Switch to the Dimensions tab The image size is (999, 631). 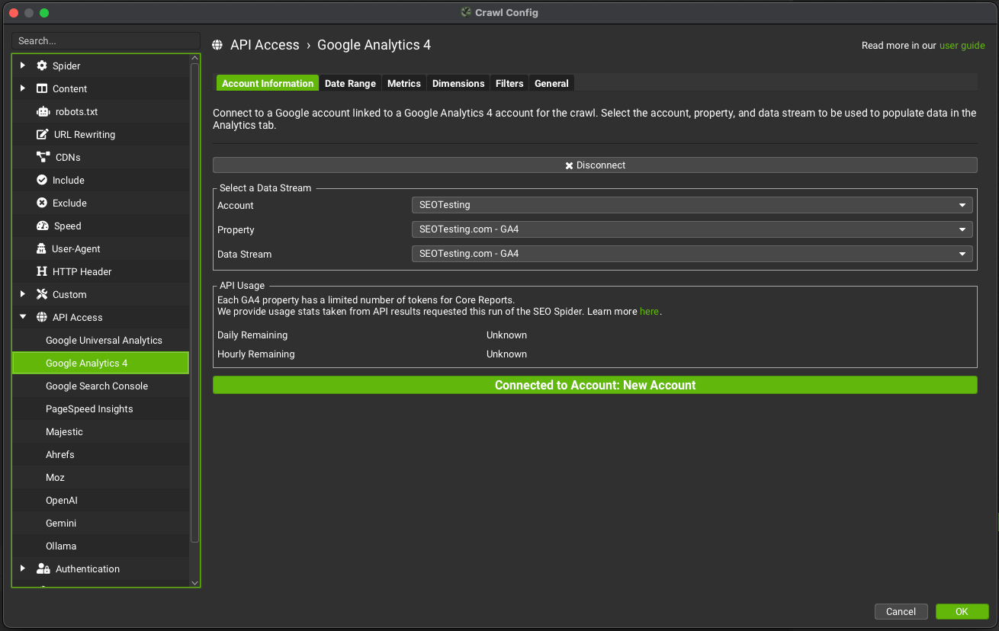458,83
